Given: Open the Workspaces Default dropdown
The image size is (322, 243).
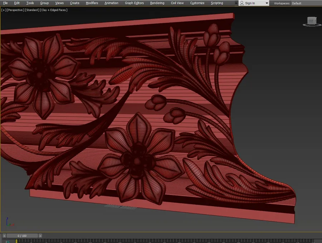Looking at the screenshot, I should point(306,3).
